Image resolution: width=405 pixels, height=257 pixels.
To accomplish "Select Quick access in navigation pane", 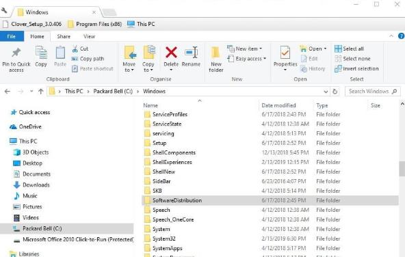I will (31, 112).
